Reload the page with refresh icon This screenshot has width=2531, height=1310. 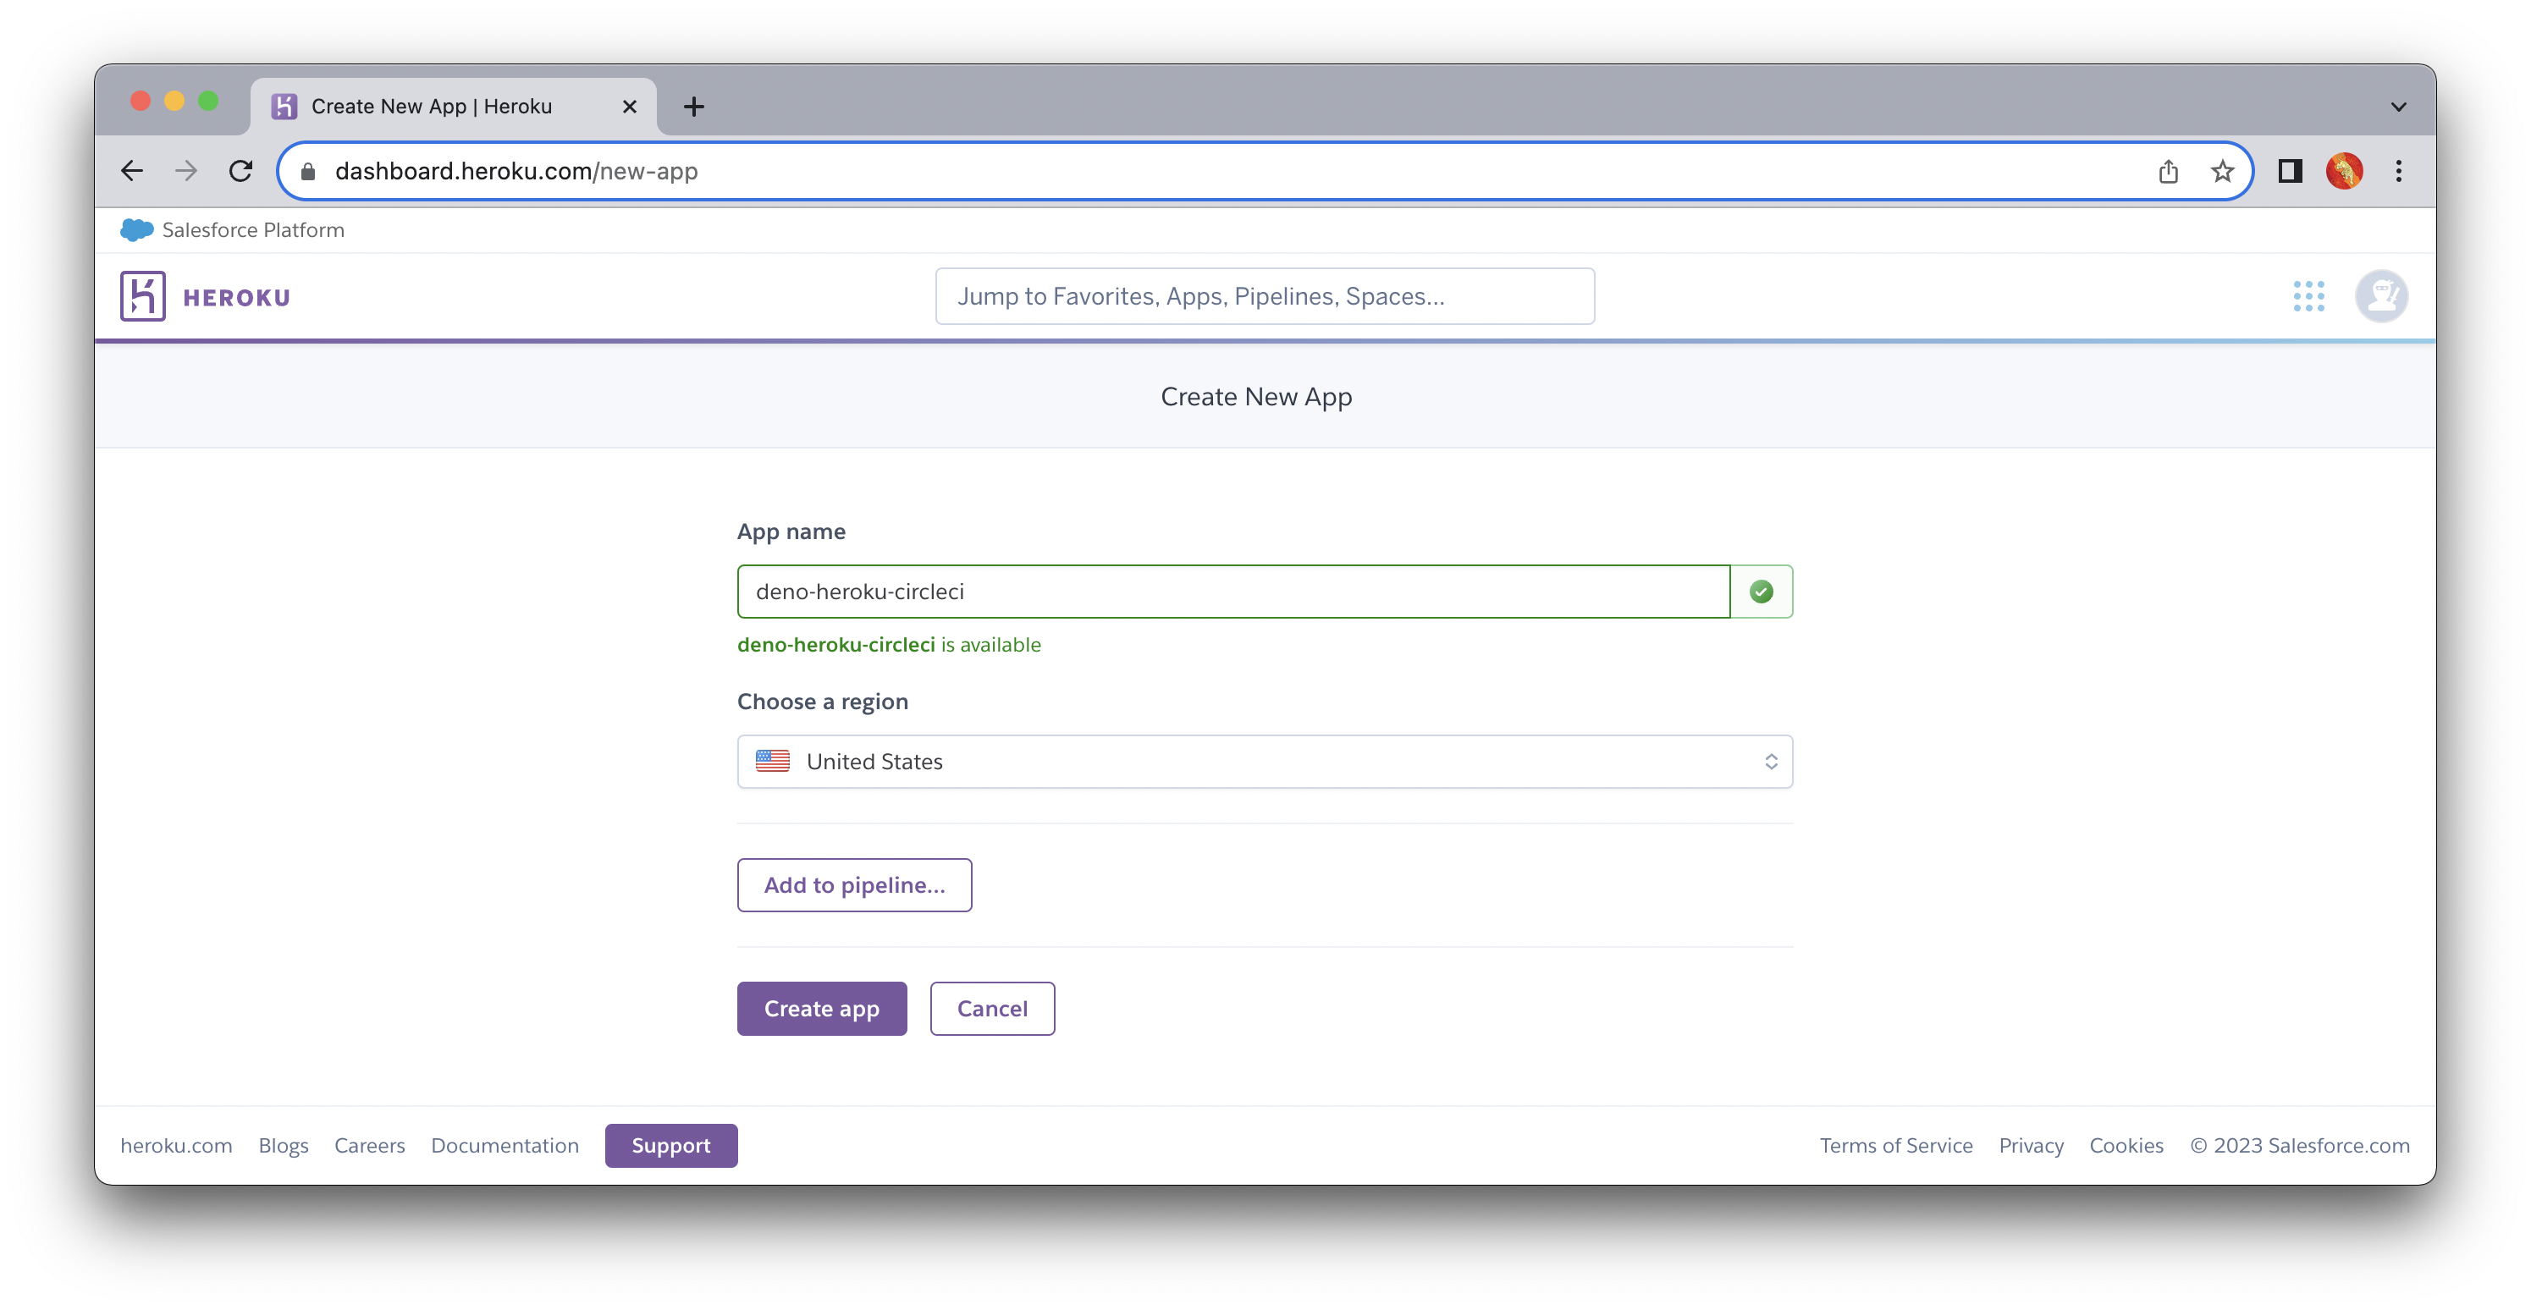240,172
